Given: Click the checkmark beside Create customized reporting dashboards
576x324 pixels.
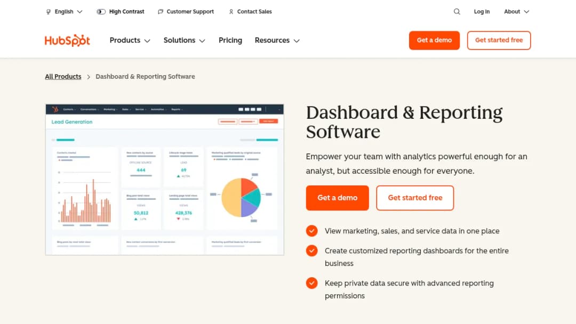Looking at the screenshot, I should tap(312, 250).
